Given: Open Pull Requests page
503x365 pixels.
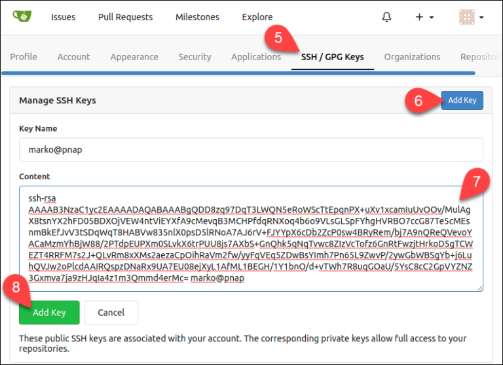Looking at the screenshot, I should point(125,17).
